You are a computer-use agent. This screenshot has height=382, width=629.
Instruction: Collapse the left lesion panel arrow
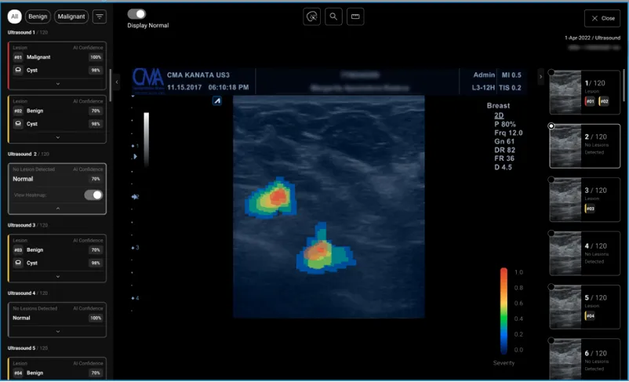coord(117,82)
